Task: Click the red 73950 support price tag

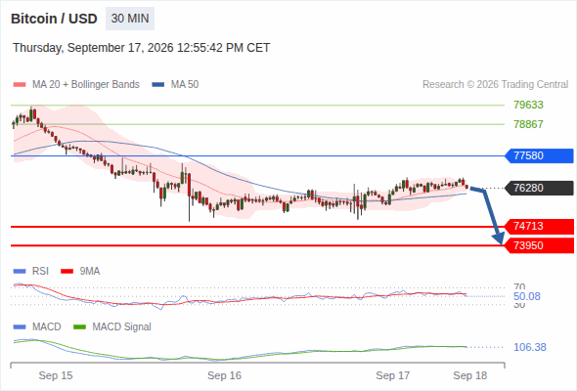Action: click(539, 245)
